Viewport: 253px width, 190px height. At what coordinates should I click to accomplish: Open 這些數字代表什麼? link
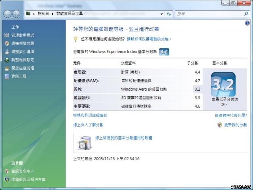tap(231, 115)
